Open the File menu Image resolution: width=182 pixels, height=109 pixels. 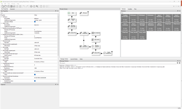2,4
